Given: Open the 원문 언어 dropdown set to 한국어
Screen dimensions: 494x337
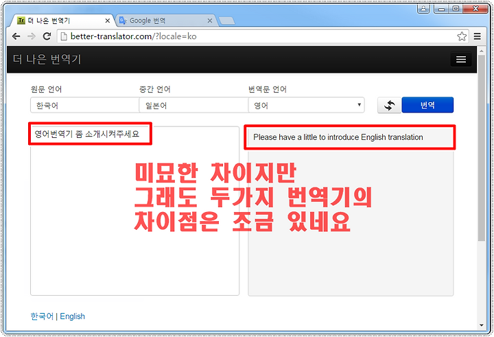Looking at the screenshot, I should pyautogui.click(x=85, y=105).
